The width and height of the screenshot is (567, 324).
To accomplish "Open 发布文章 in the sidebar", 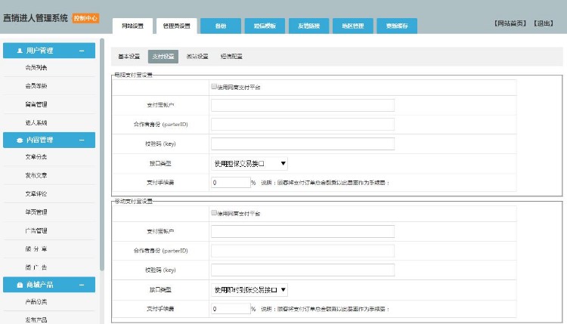I will pyautogui.click(x=36, y=175).
